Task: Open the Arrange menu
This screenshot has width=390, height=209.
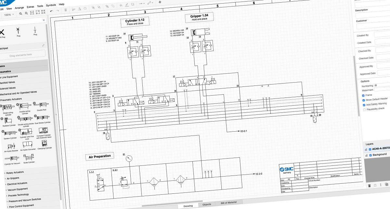Action: 19,7
